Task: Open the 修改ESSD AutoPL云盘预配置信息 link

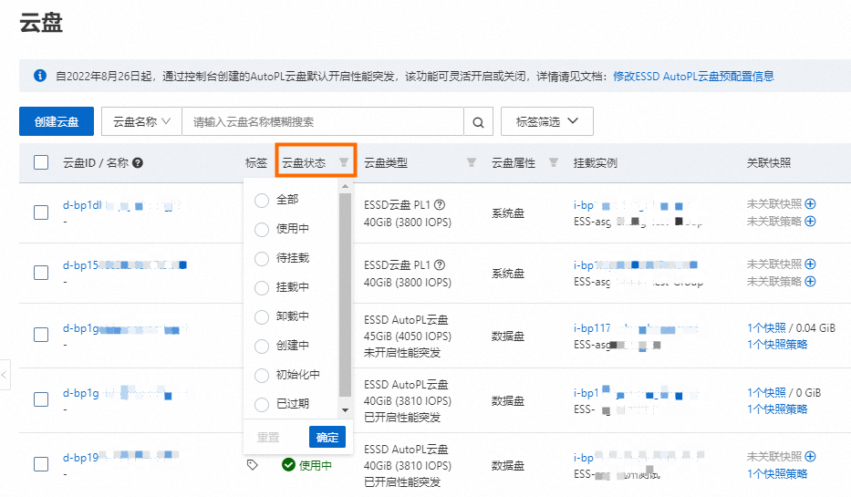Action: click(693, 77)
